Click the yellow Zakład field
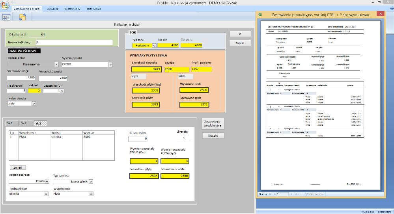 [x=34, y=91]
